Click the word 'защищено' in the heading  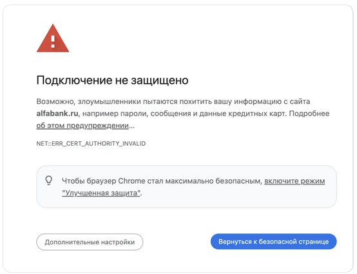[x=160, y=80]
